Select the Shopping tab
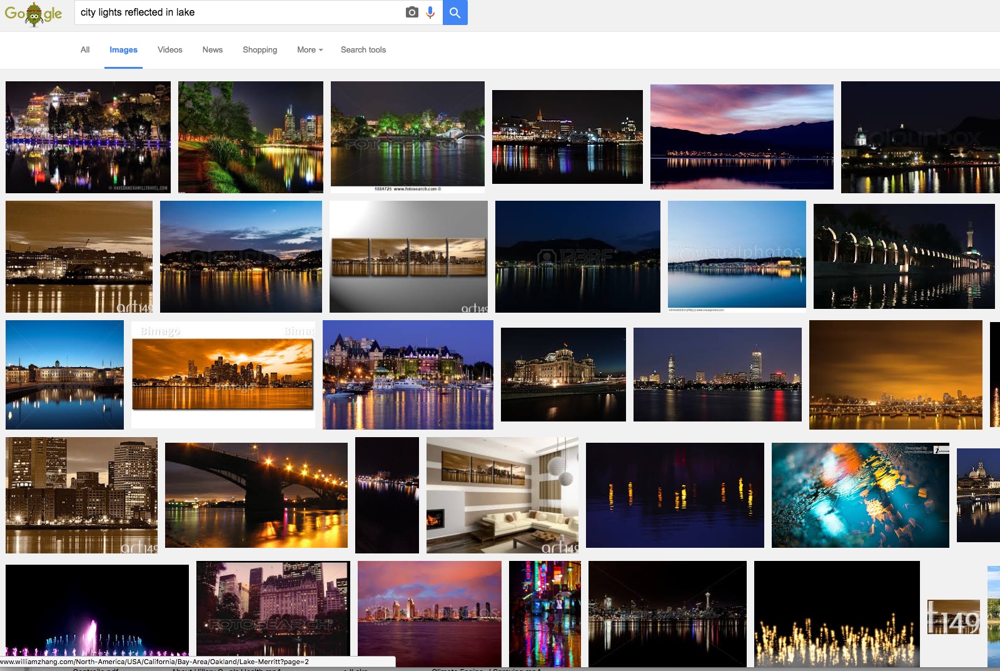This screenshot has width=1000, height=671. point(260,50)
